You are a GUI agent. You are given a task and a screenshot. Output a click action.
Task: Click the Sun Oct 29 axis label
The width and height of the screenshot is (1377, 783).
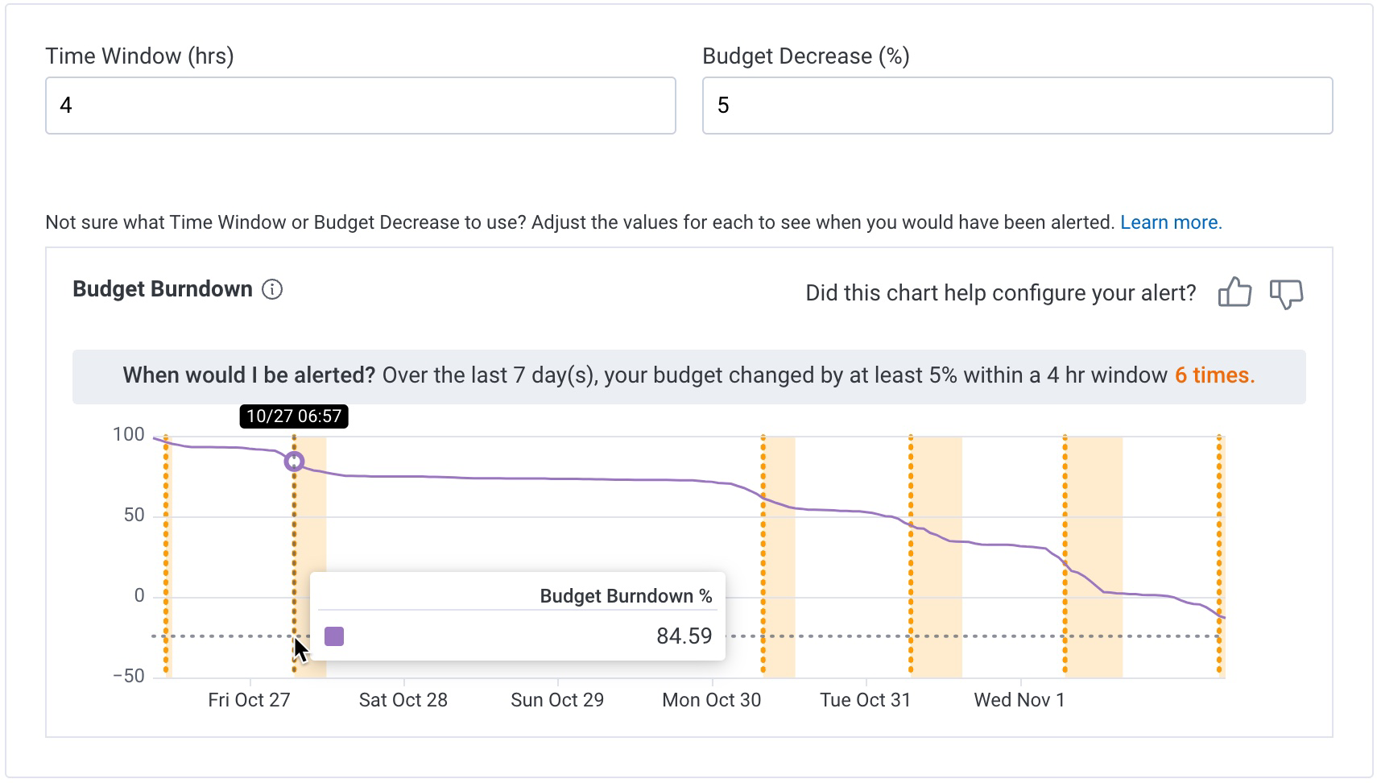557,700
